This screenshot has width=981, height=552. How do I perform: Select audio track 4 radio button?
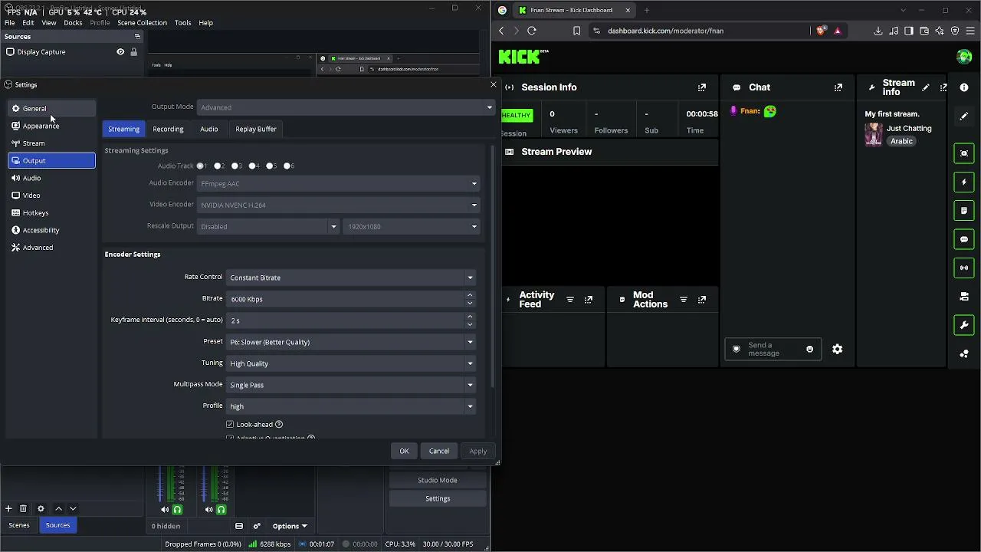click(x=253, y=166)
